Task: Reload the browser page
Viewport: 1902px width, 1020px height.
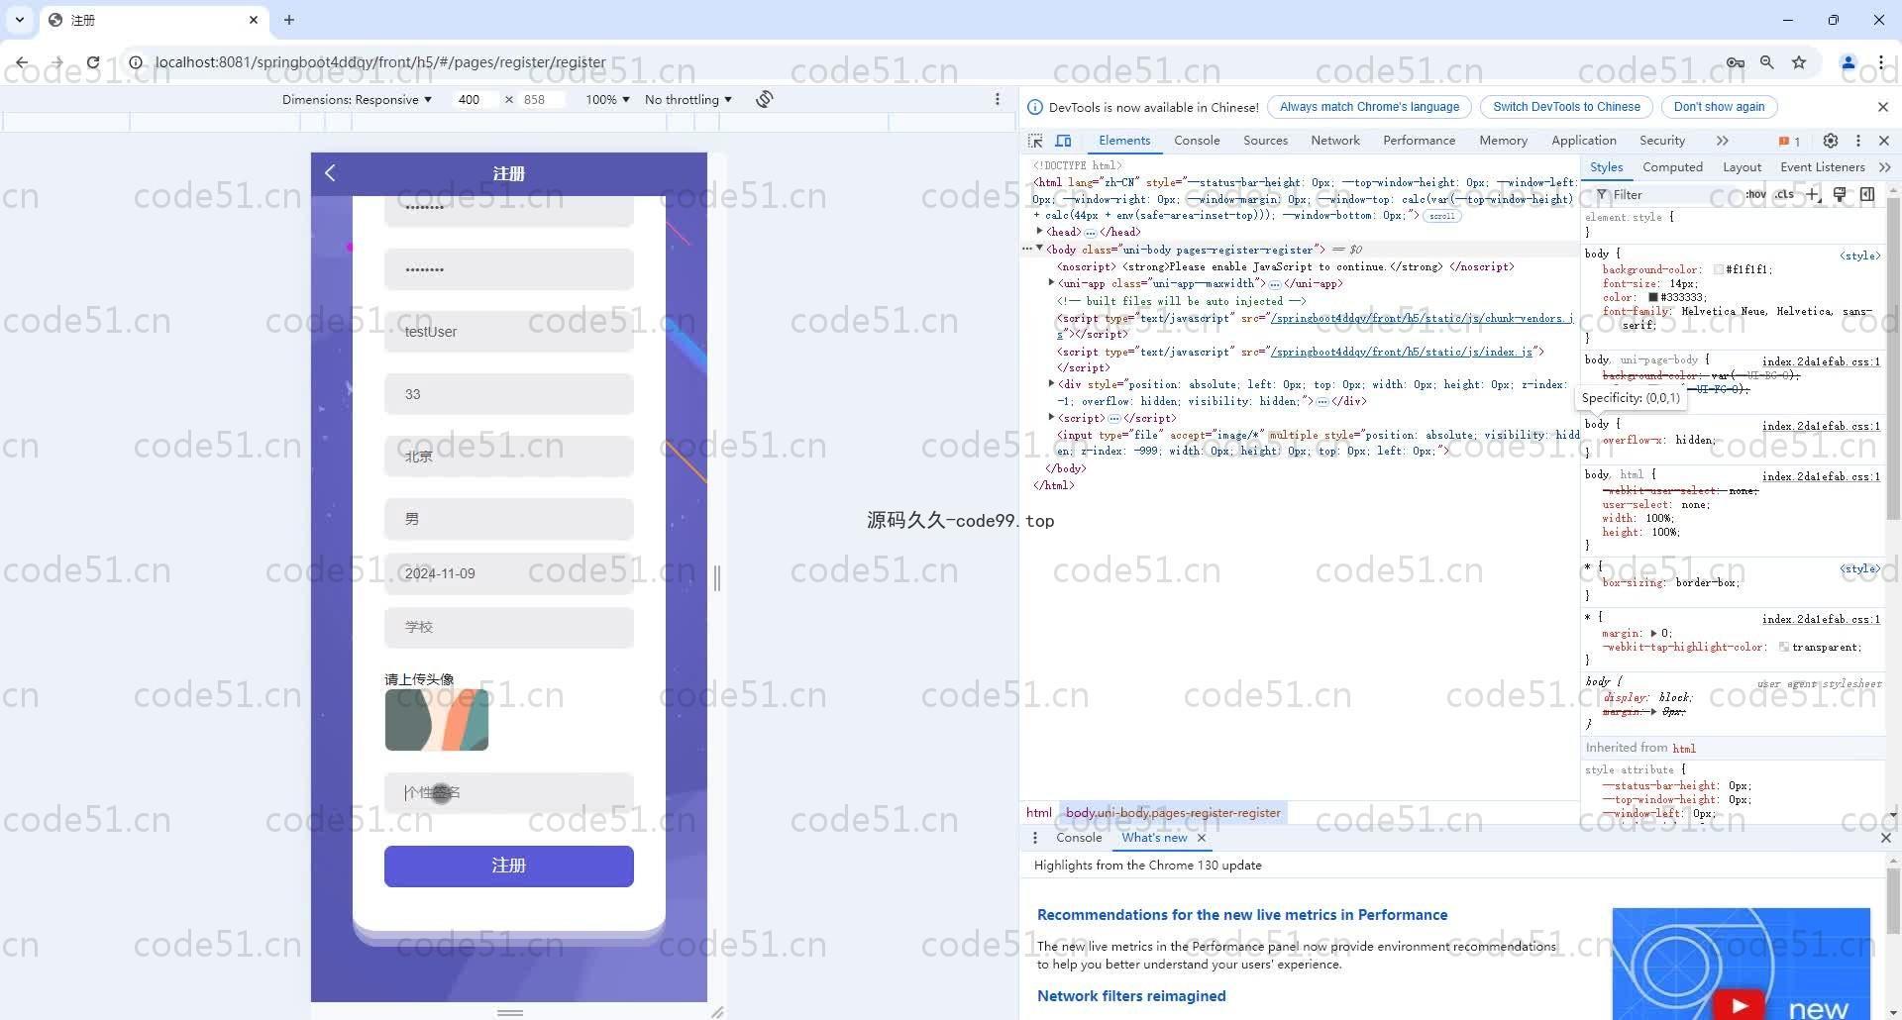Action: [x=92, y=62]
